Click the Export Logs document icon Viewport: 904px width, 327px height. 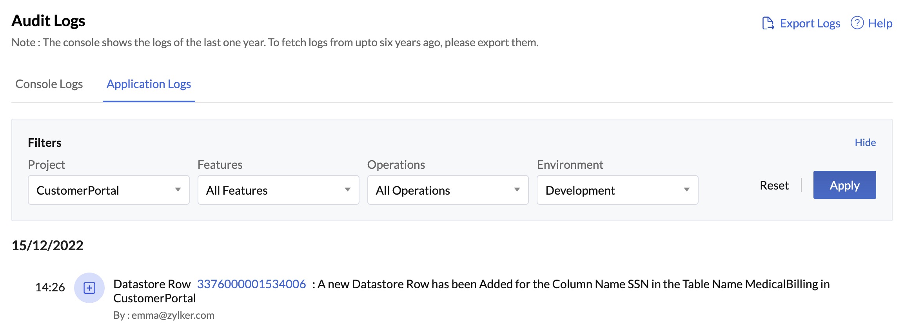point(768,23)
